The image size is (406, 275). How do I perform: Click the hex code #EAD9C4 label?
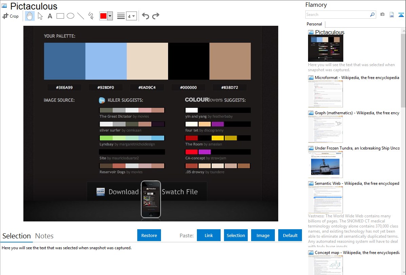(147, 87)
